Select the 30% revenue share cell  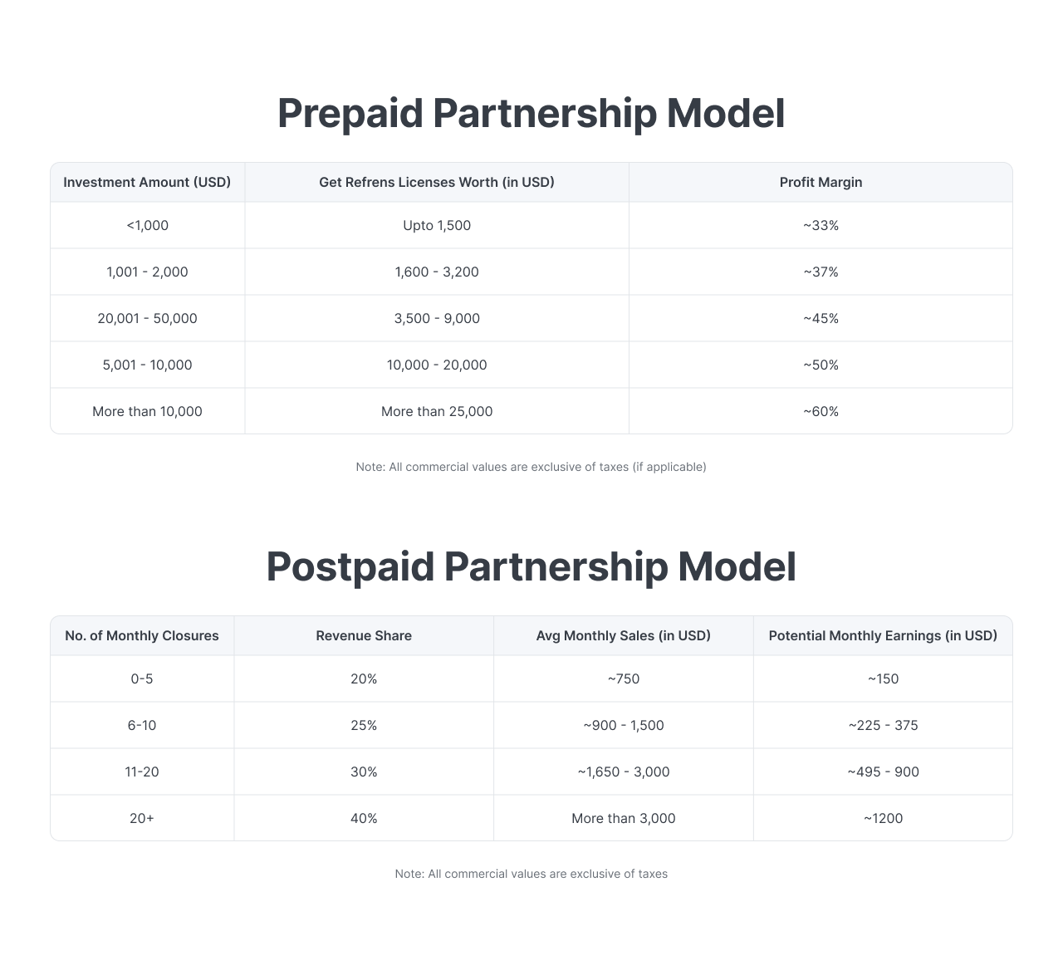[x=364, y=772]
